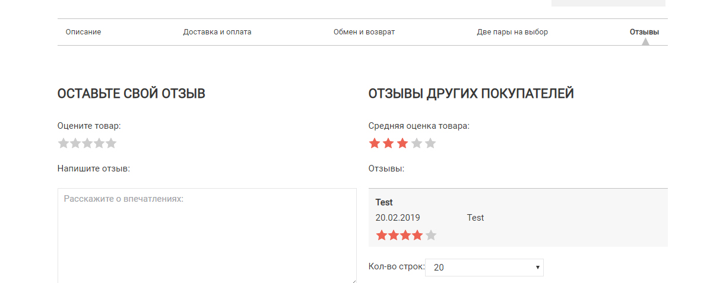Open the Описание tab
Viewport: 710px width, 283px height.
[x=83, y=32]
